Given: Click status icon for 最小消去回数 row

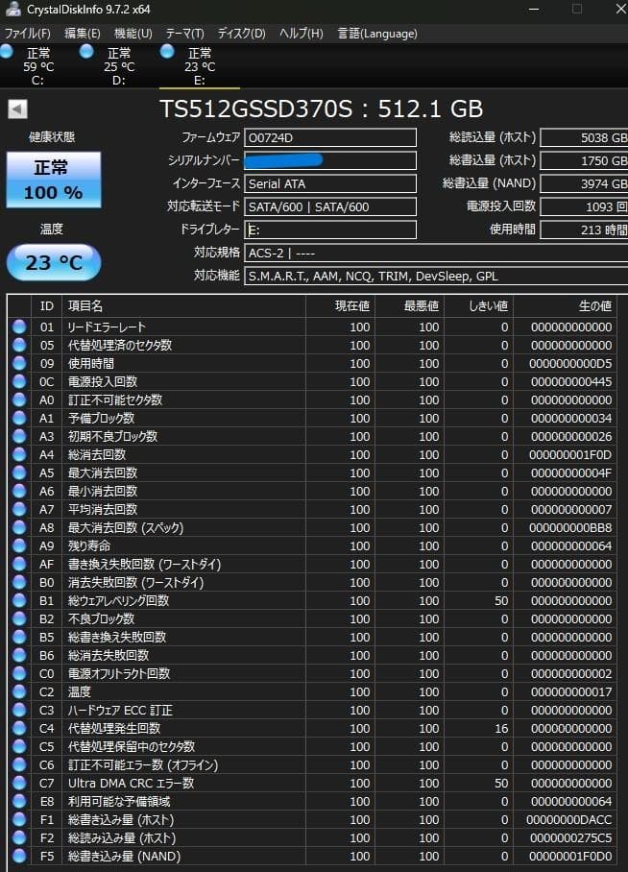Looking at the screenshot, I should [19, 491].
